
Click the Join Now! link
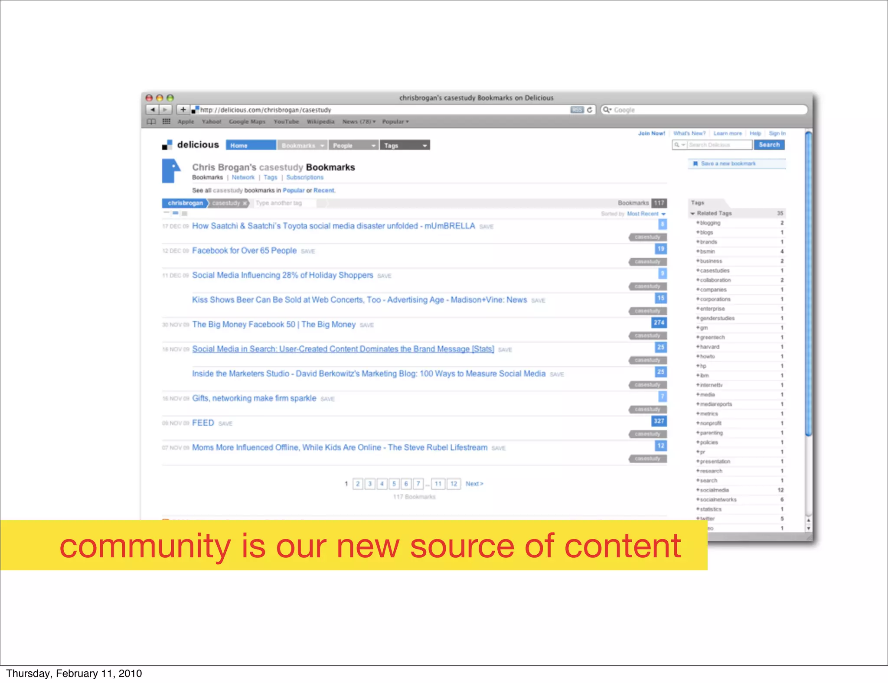coord(651,133)
